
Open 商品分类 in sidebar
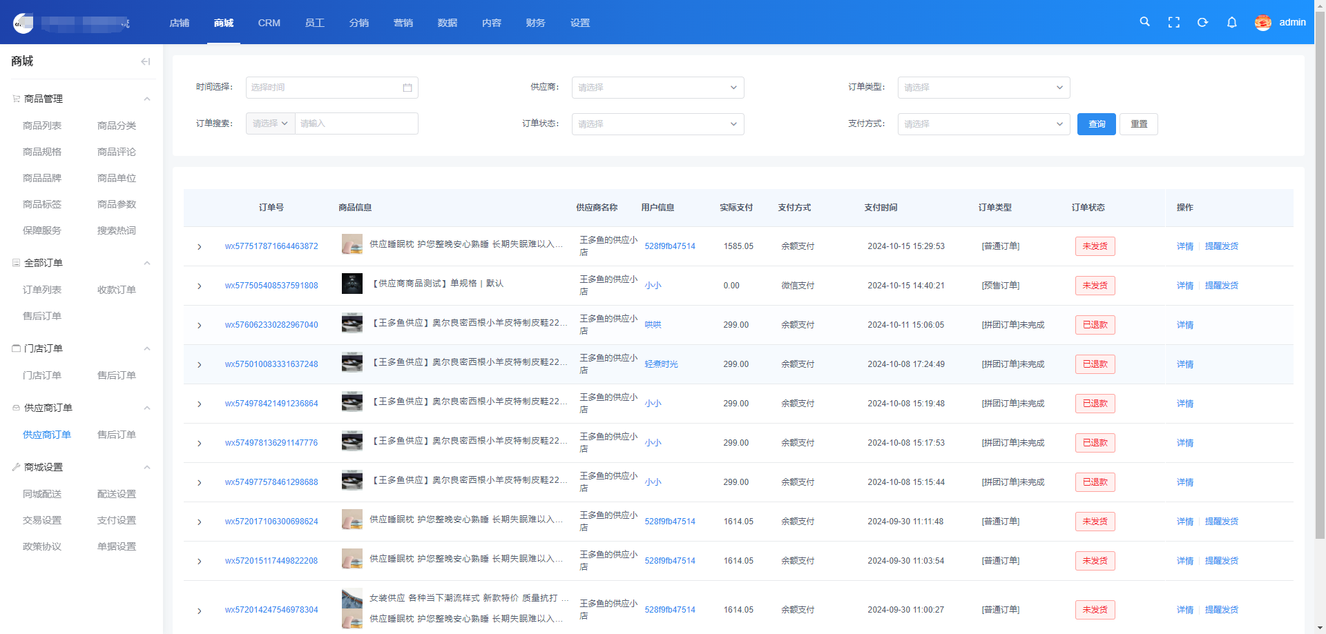[x=117, y=126]
